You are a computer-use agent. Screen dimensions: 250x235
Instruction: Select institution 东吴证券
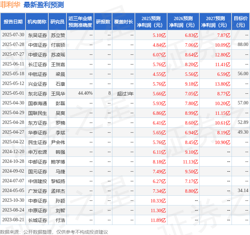[x=38, y=35]
